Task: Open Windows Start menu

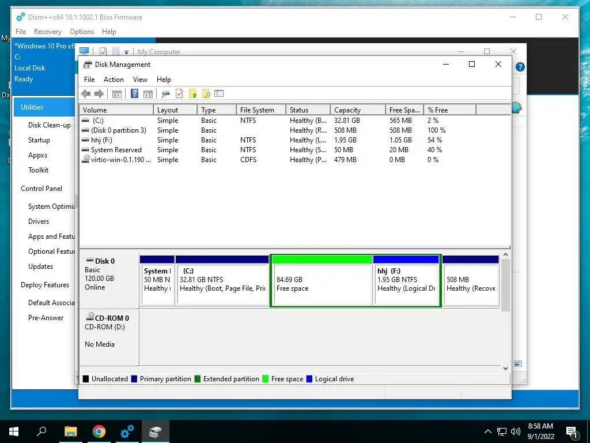Action: coord(14,431)
